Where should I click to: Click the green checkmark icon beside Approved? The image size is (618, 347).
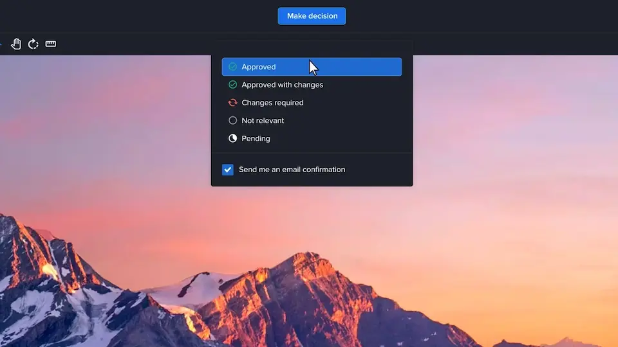coord(233,67)
